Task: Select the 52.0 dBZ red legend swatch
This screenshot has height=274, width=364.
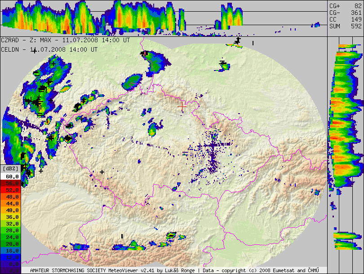Action: (11, 190)
